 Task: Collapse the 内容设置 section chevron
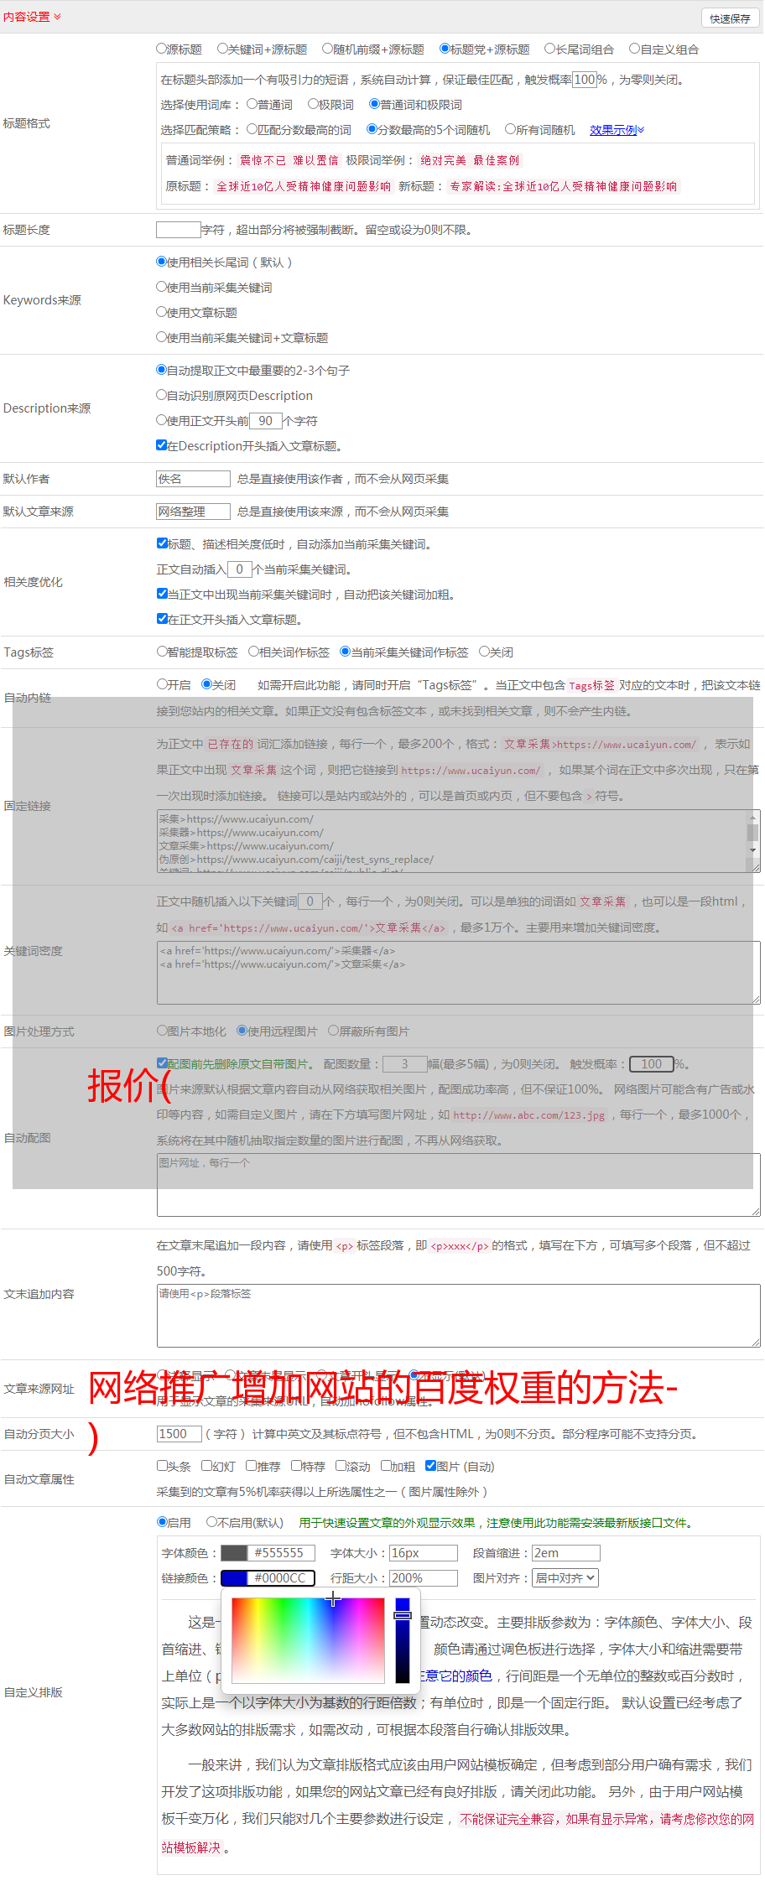coord(57,17)
